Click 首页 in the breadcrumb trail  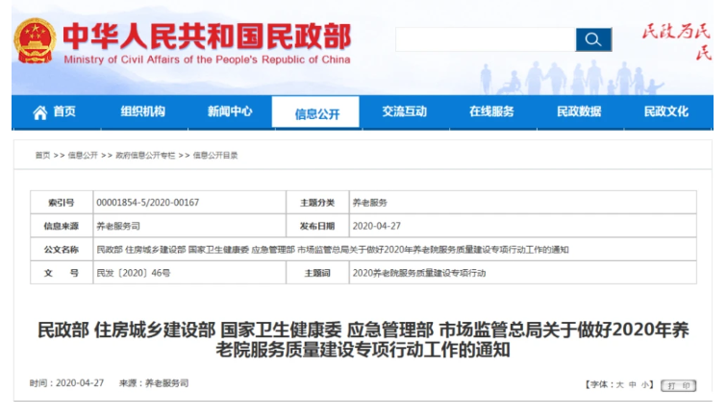click(42, 156)
